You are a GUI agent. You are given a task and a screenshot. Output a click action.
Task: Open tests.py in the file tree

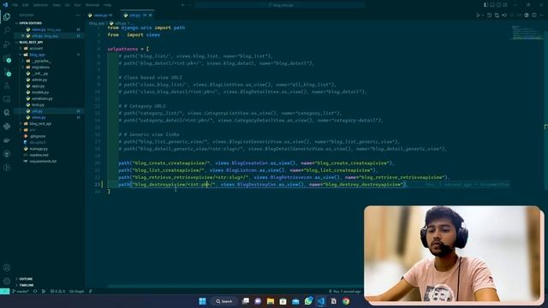pyautogui.click(x=49, y=105)
